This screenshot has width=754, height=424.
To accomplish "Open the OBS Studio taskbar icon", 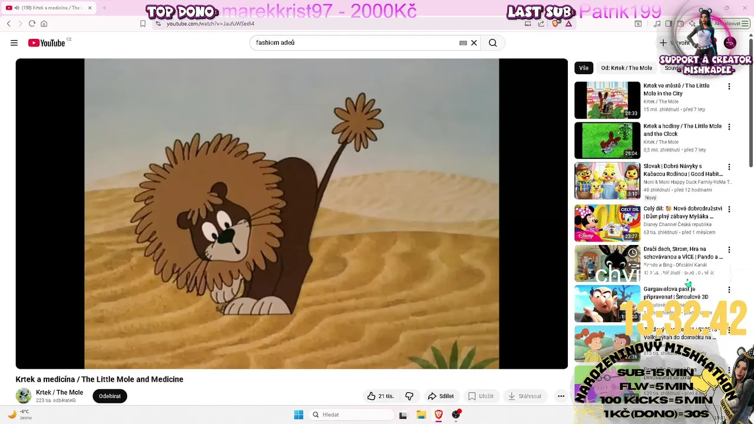I will tap(456, 415).
